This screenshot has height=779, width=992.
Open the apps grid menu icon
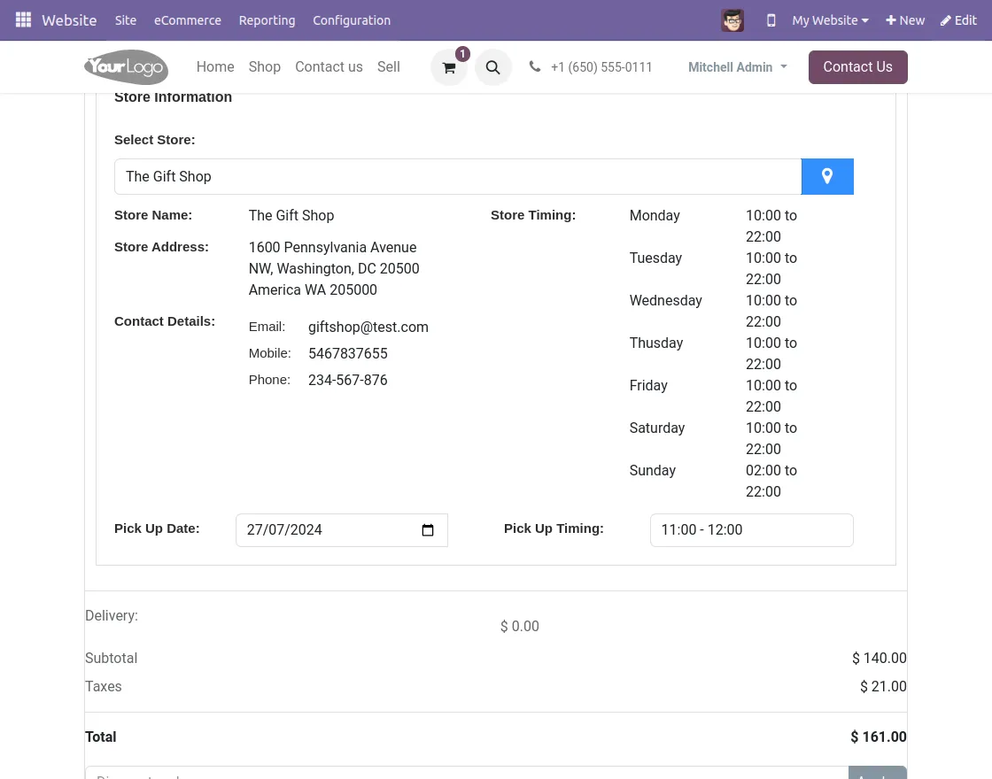23,19
